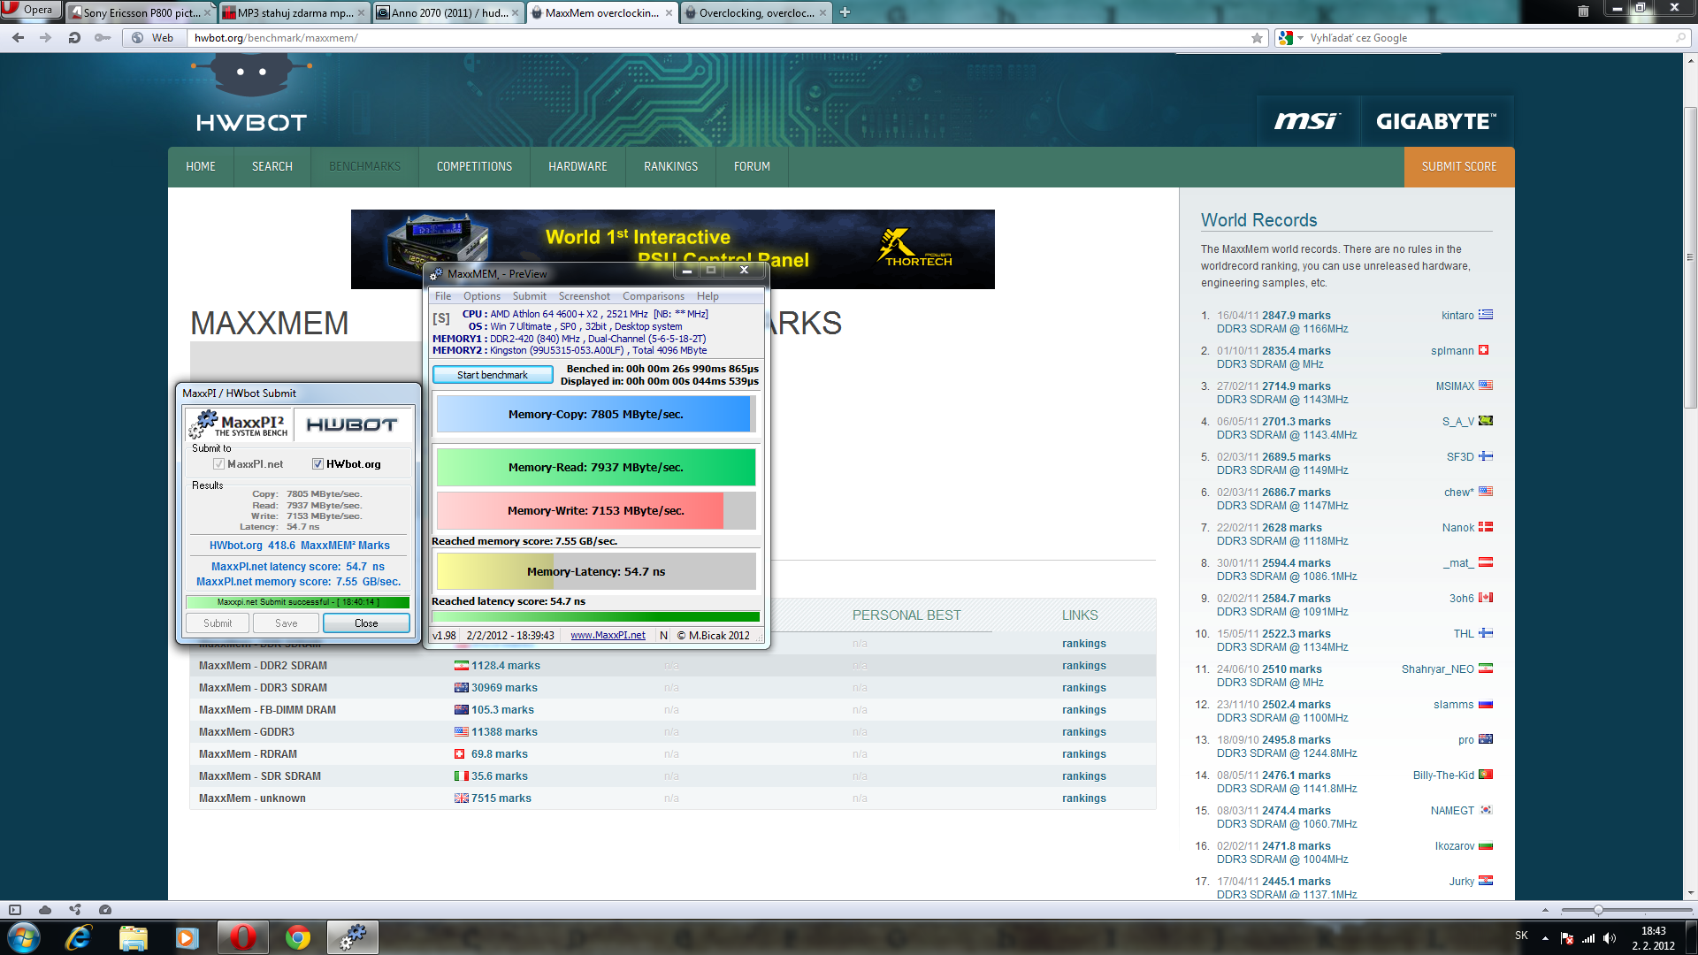1698x955 pixels.
Task: Click the HWBOT logo
Action: pyautogui.click(x=251, y=93)
